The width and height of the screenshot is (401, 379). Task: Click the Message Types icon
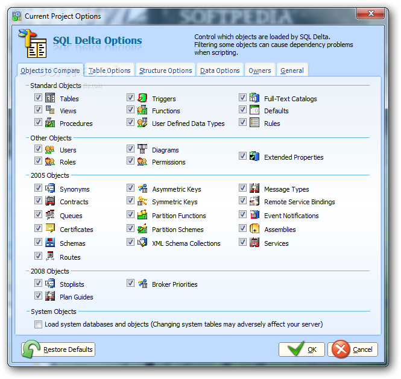254,189
